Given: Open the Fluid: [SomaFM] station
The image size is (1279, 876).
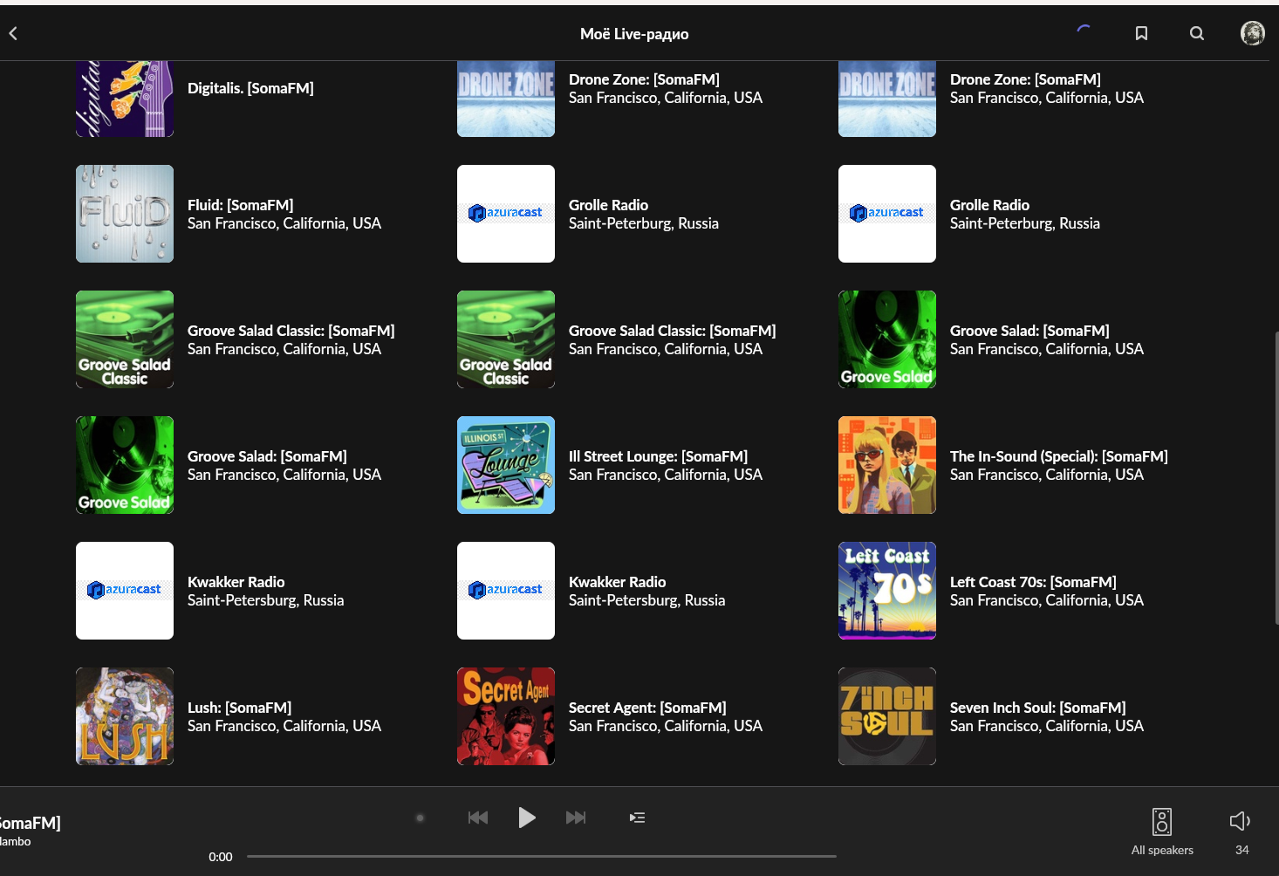Looking at the screenshot, I should [x=240, y=205].
